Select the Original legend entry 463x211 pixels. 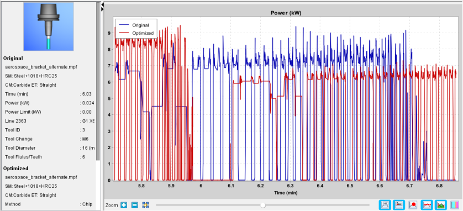[x=136, y=25]
